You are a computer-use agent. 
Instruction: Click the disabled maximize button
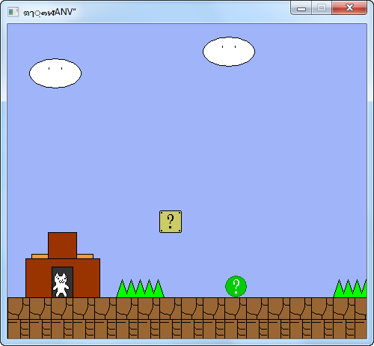322,8
